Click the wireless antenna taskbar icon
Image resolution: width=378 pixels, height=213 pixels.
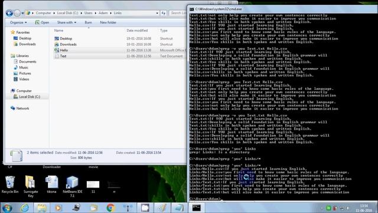[128, 208]
